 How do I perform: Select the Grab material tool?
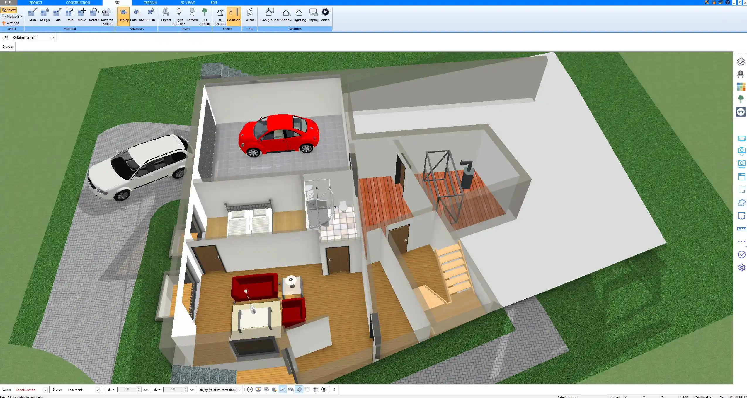tap(32, 15)
